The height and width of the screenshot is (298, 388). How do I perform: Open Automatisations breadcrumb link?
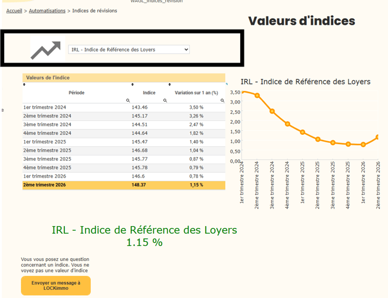pyautogui.click(x=47, y=10)
